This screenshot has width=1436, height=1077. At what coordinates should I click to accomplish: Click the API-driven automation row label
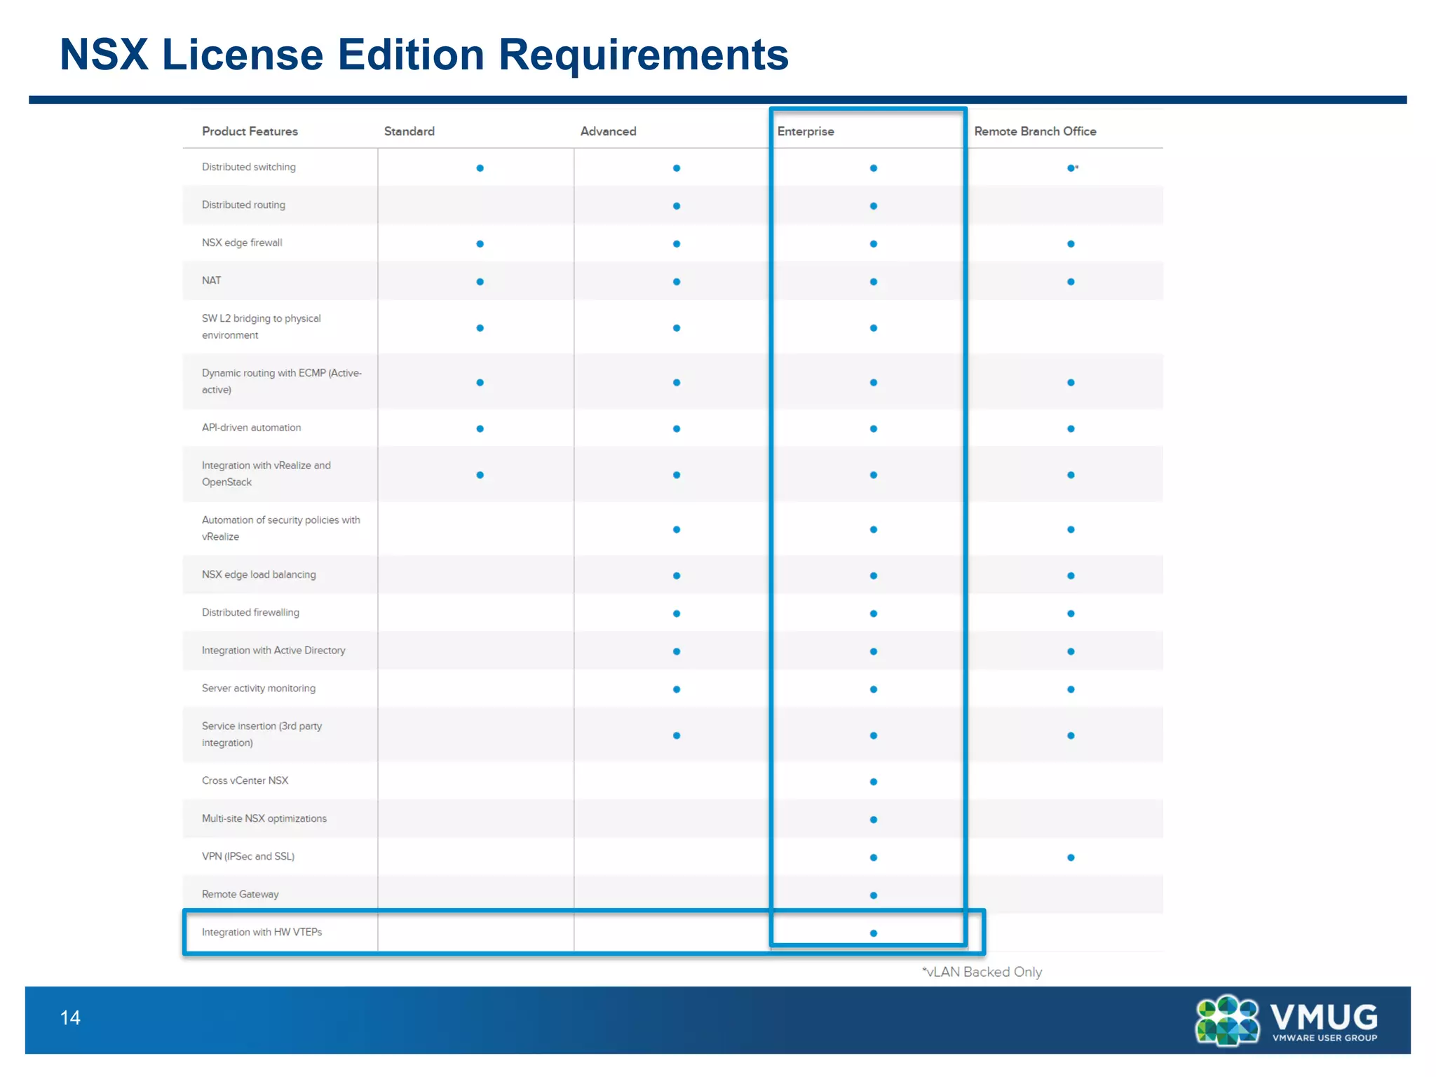251,428
